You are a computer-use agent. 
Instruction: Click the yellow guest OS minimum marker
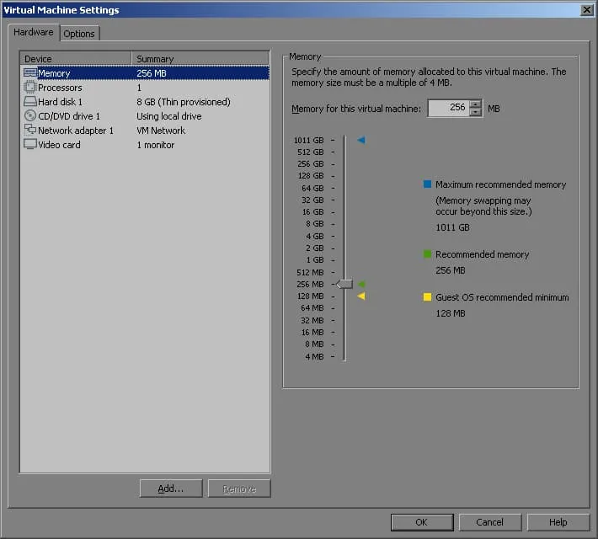click(x=361, y=296)
